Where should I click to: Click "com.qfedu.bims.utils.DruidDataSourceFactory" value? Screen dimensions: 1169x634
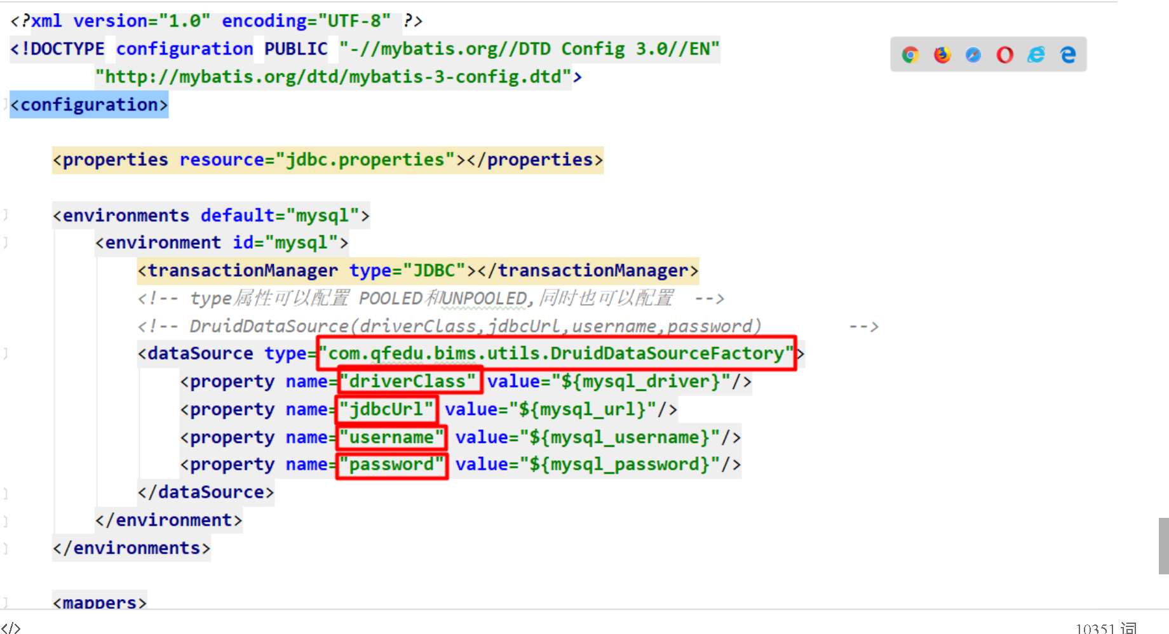[x=557, y=353]
